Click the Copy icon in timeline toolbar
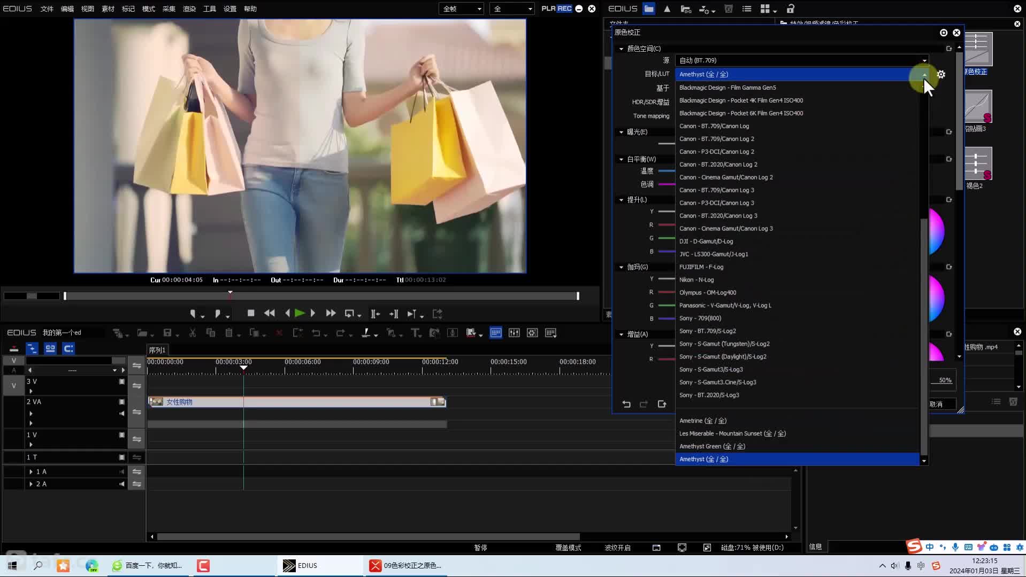1026x577 pixels. tap(211, 333)
